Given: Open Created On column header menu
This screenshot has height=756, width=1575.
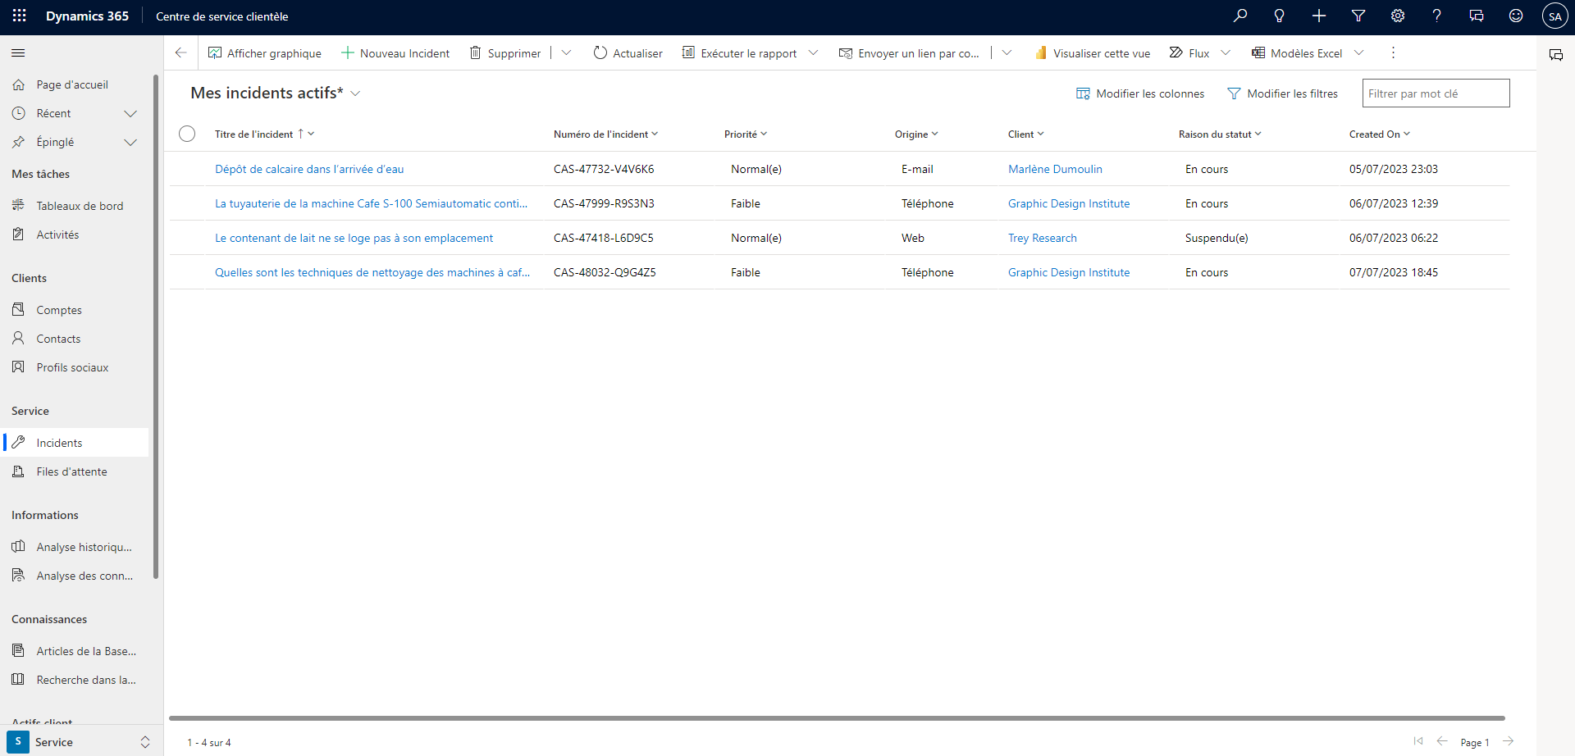Looking at the screenshot, I should click(x=1380, y=134).
